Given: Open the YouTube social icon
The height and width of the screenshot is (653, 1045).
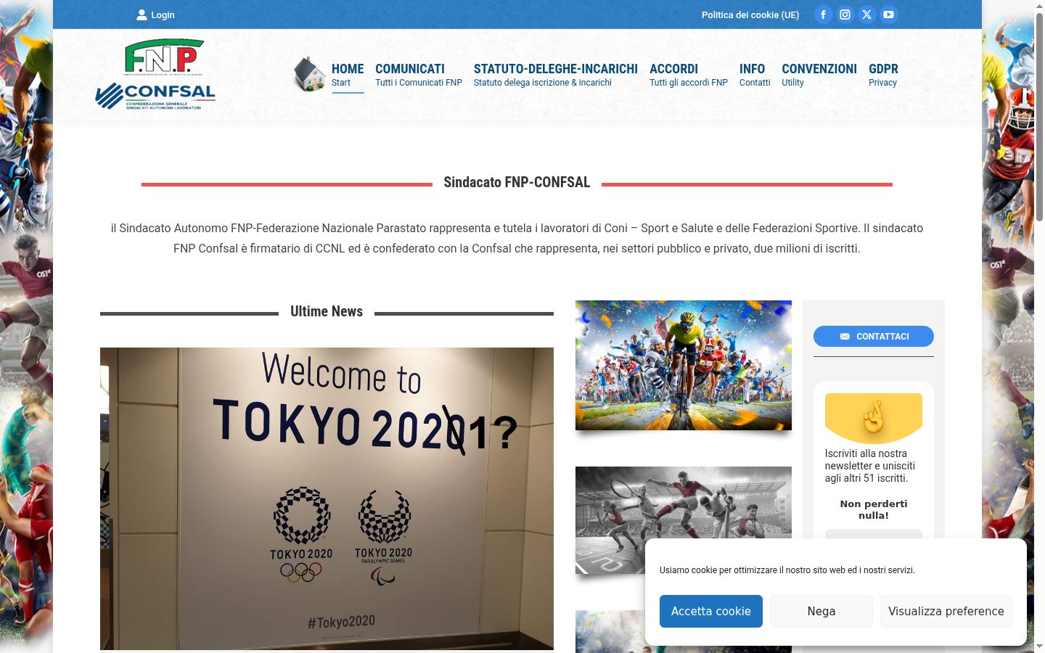Looking at the screenshot, I should tap(888, 15).
